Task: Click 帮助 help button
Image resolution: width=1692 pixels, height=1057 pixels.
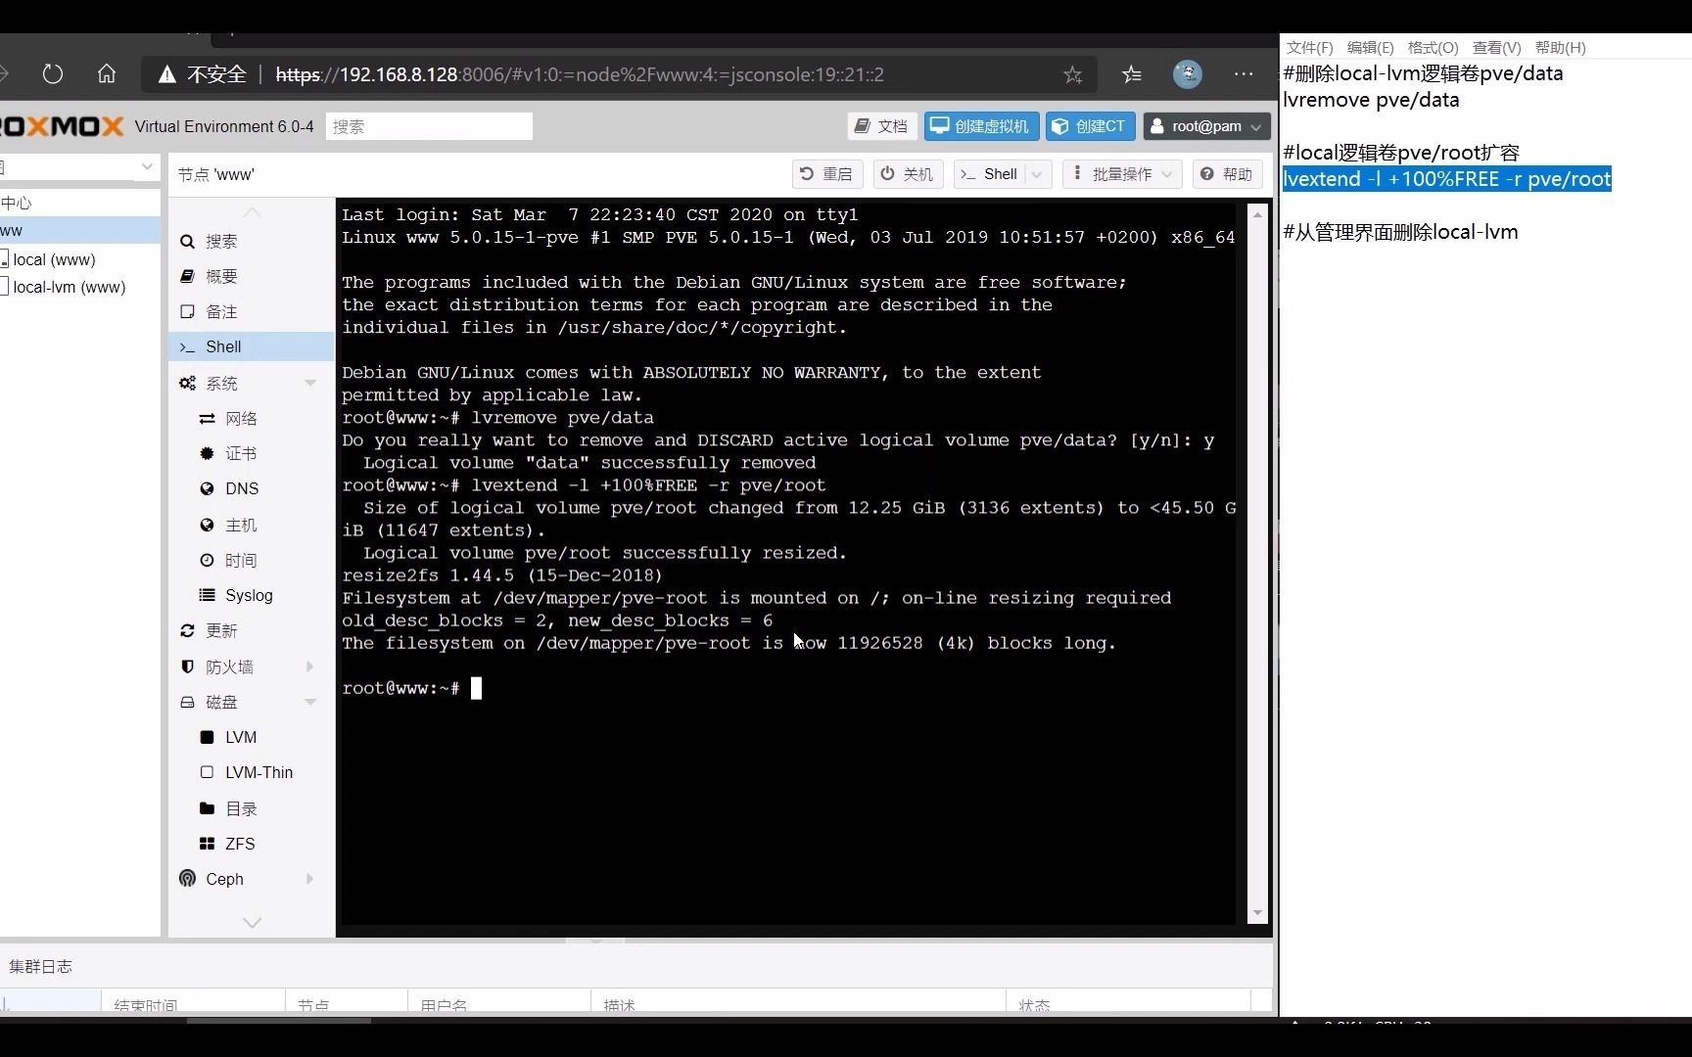Action: pyautogui.click(x=1227, y=174)
